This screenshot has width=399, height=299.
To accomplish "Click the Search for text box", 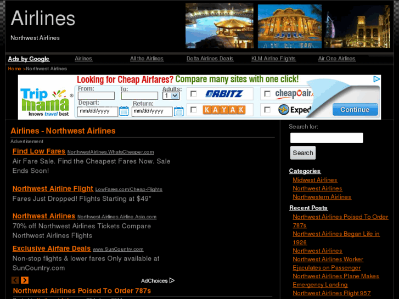I will [327, 138].
